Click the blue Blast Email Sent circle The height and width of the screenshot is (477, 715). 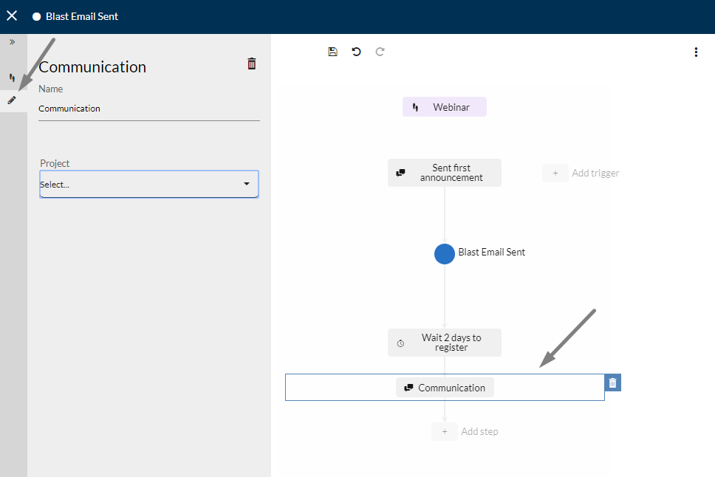[445, 254]
